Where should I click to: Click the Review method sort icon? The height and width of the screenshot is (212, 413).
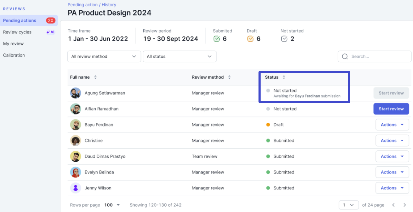coord(229,77)
